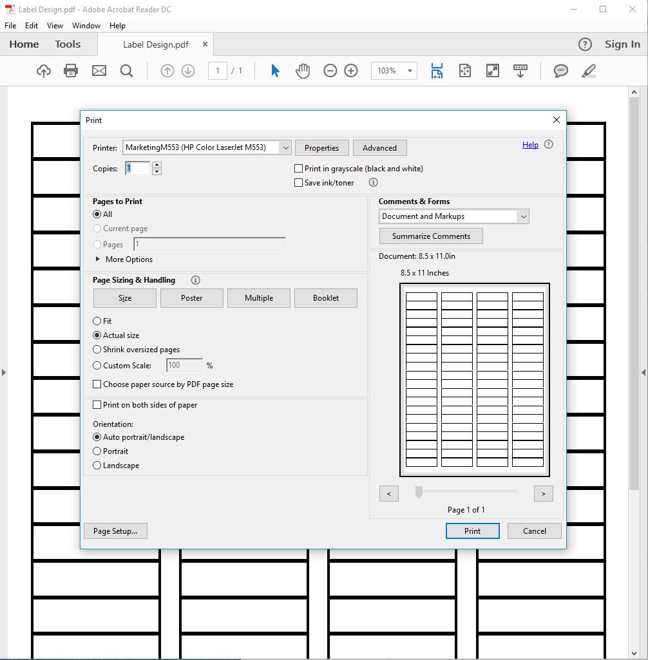This screenshot has height=660, width=648.
Task: Click the zoom in plus icon
Action: tap(351, 71)
